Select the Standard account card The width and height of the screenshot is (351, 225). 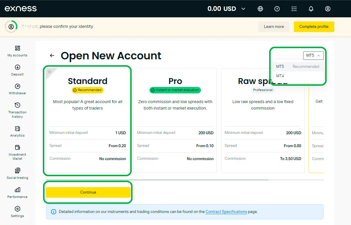pos(87,120)
